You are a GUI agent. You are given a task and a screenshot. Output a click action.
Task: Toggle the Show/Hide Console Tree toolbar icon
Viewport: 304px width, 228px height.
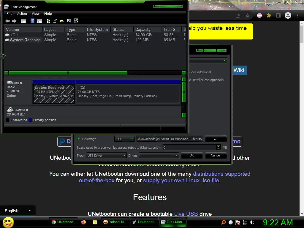[x=23, y=21]
